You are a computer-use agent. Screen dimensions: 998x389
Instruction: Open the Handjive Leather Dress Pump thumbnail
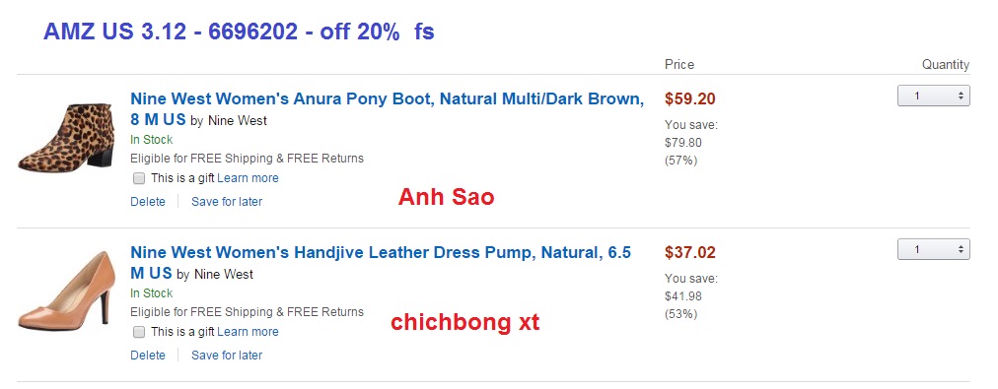click(65, 292)
